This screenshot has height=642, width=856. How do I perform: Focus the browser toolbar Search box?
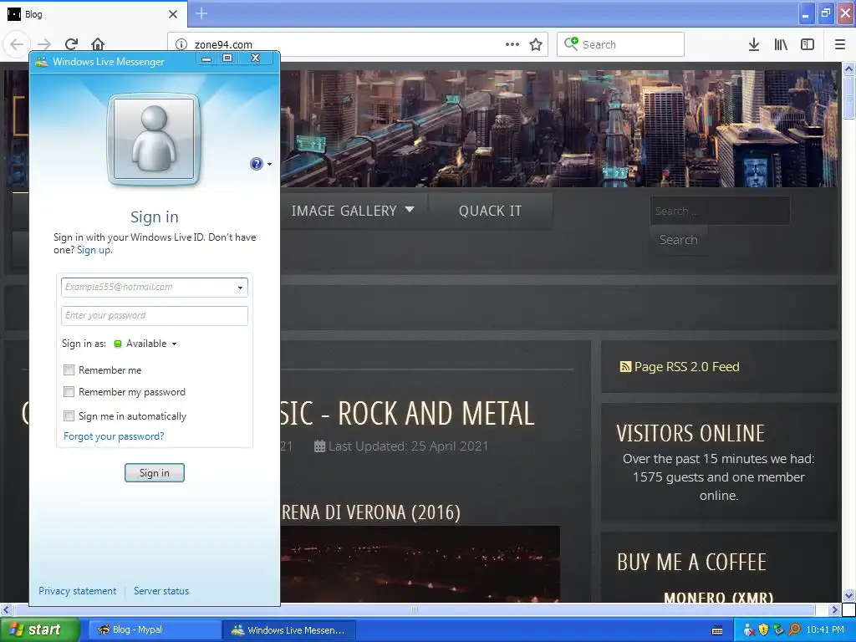[620, 44]
